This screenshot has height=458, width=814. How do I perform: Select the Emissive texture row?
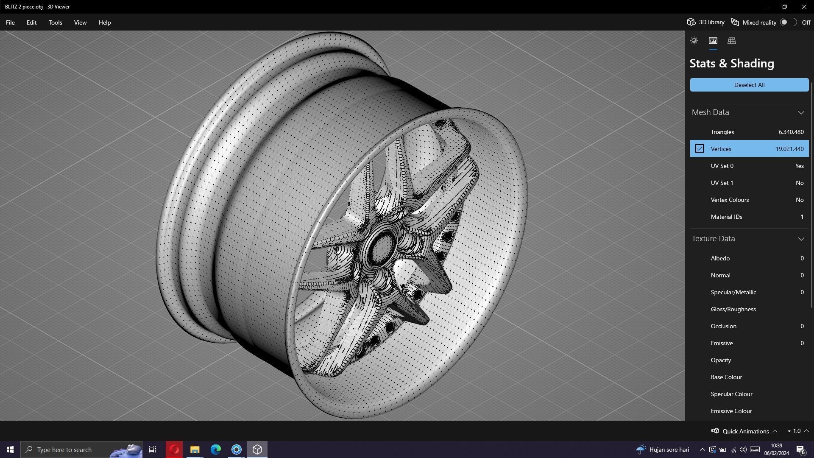[749, 343]
